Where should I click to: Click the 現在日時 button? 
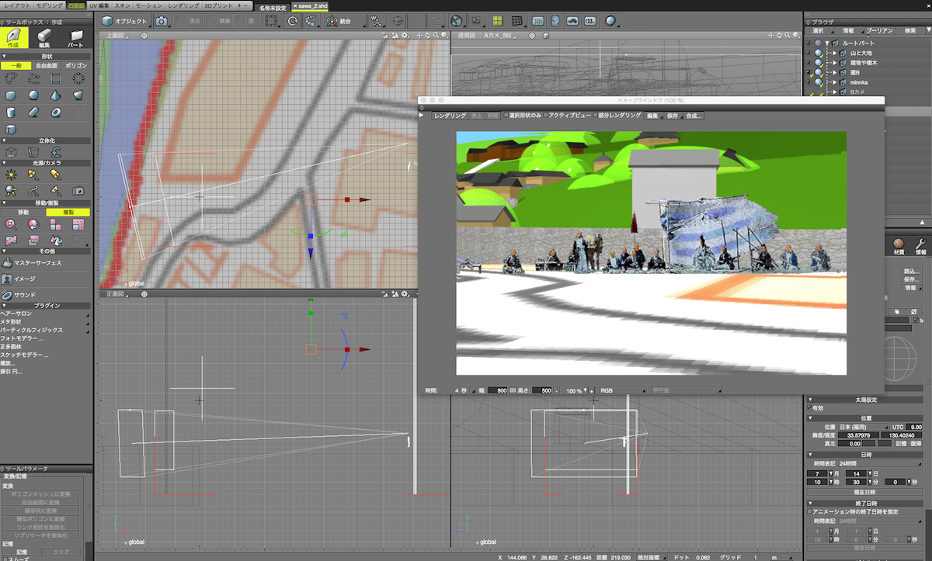point(864,492)
